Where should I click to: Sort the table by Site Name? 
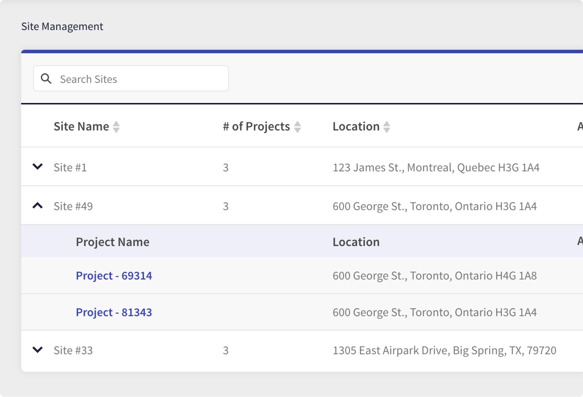pos(116,126)
